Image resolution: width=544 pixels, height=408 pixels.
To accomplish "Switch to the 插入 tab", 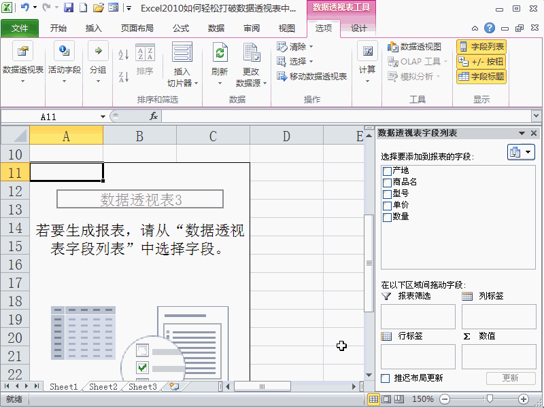I will pos(94,28).
